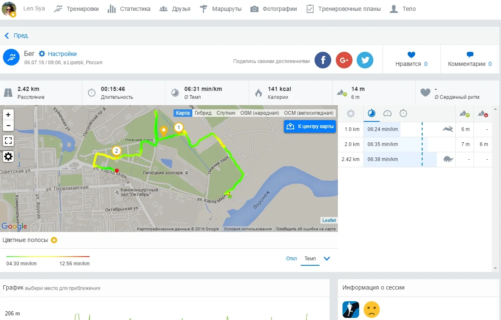Click the fastest split rabbit icon

pyautogui.click(x=448, y=129)
